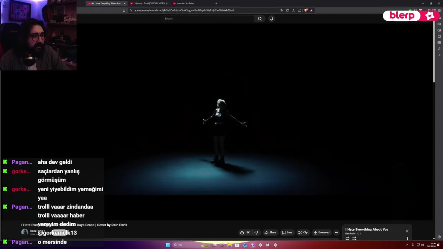Add sidebar item with plus icon
Image resolution: width=443 pixels, height=249 pixels.
pos(439,55)
